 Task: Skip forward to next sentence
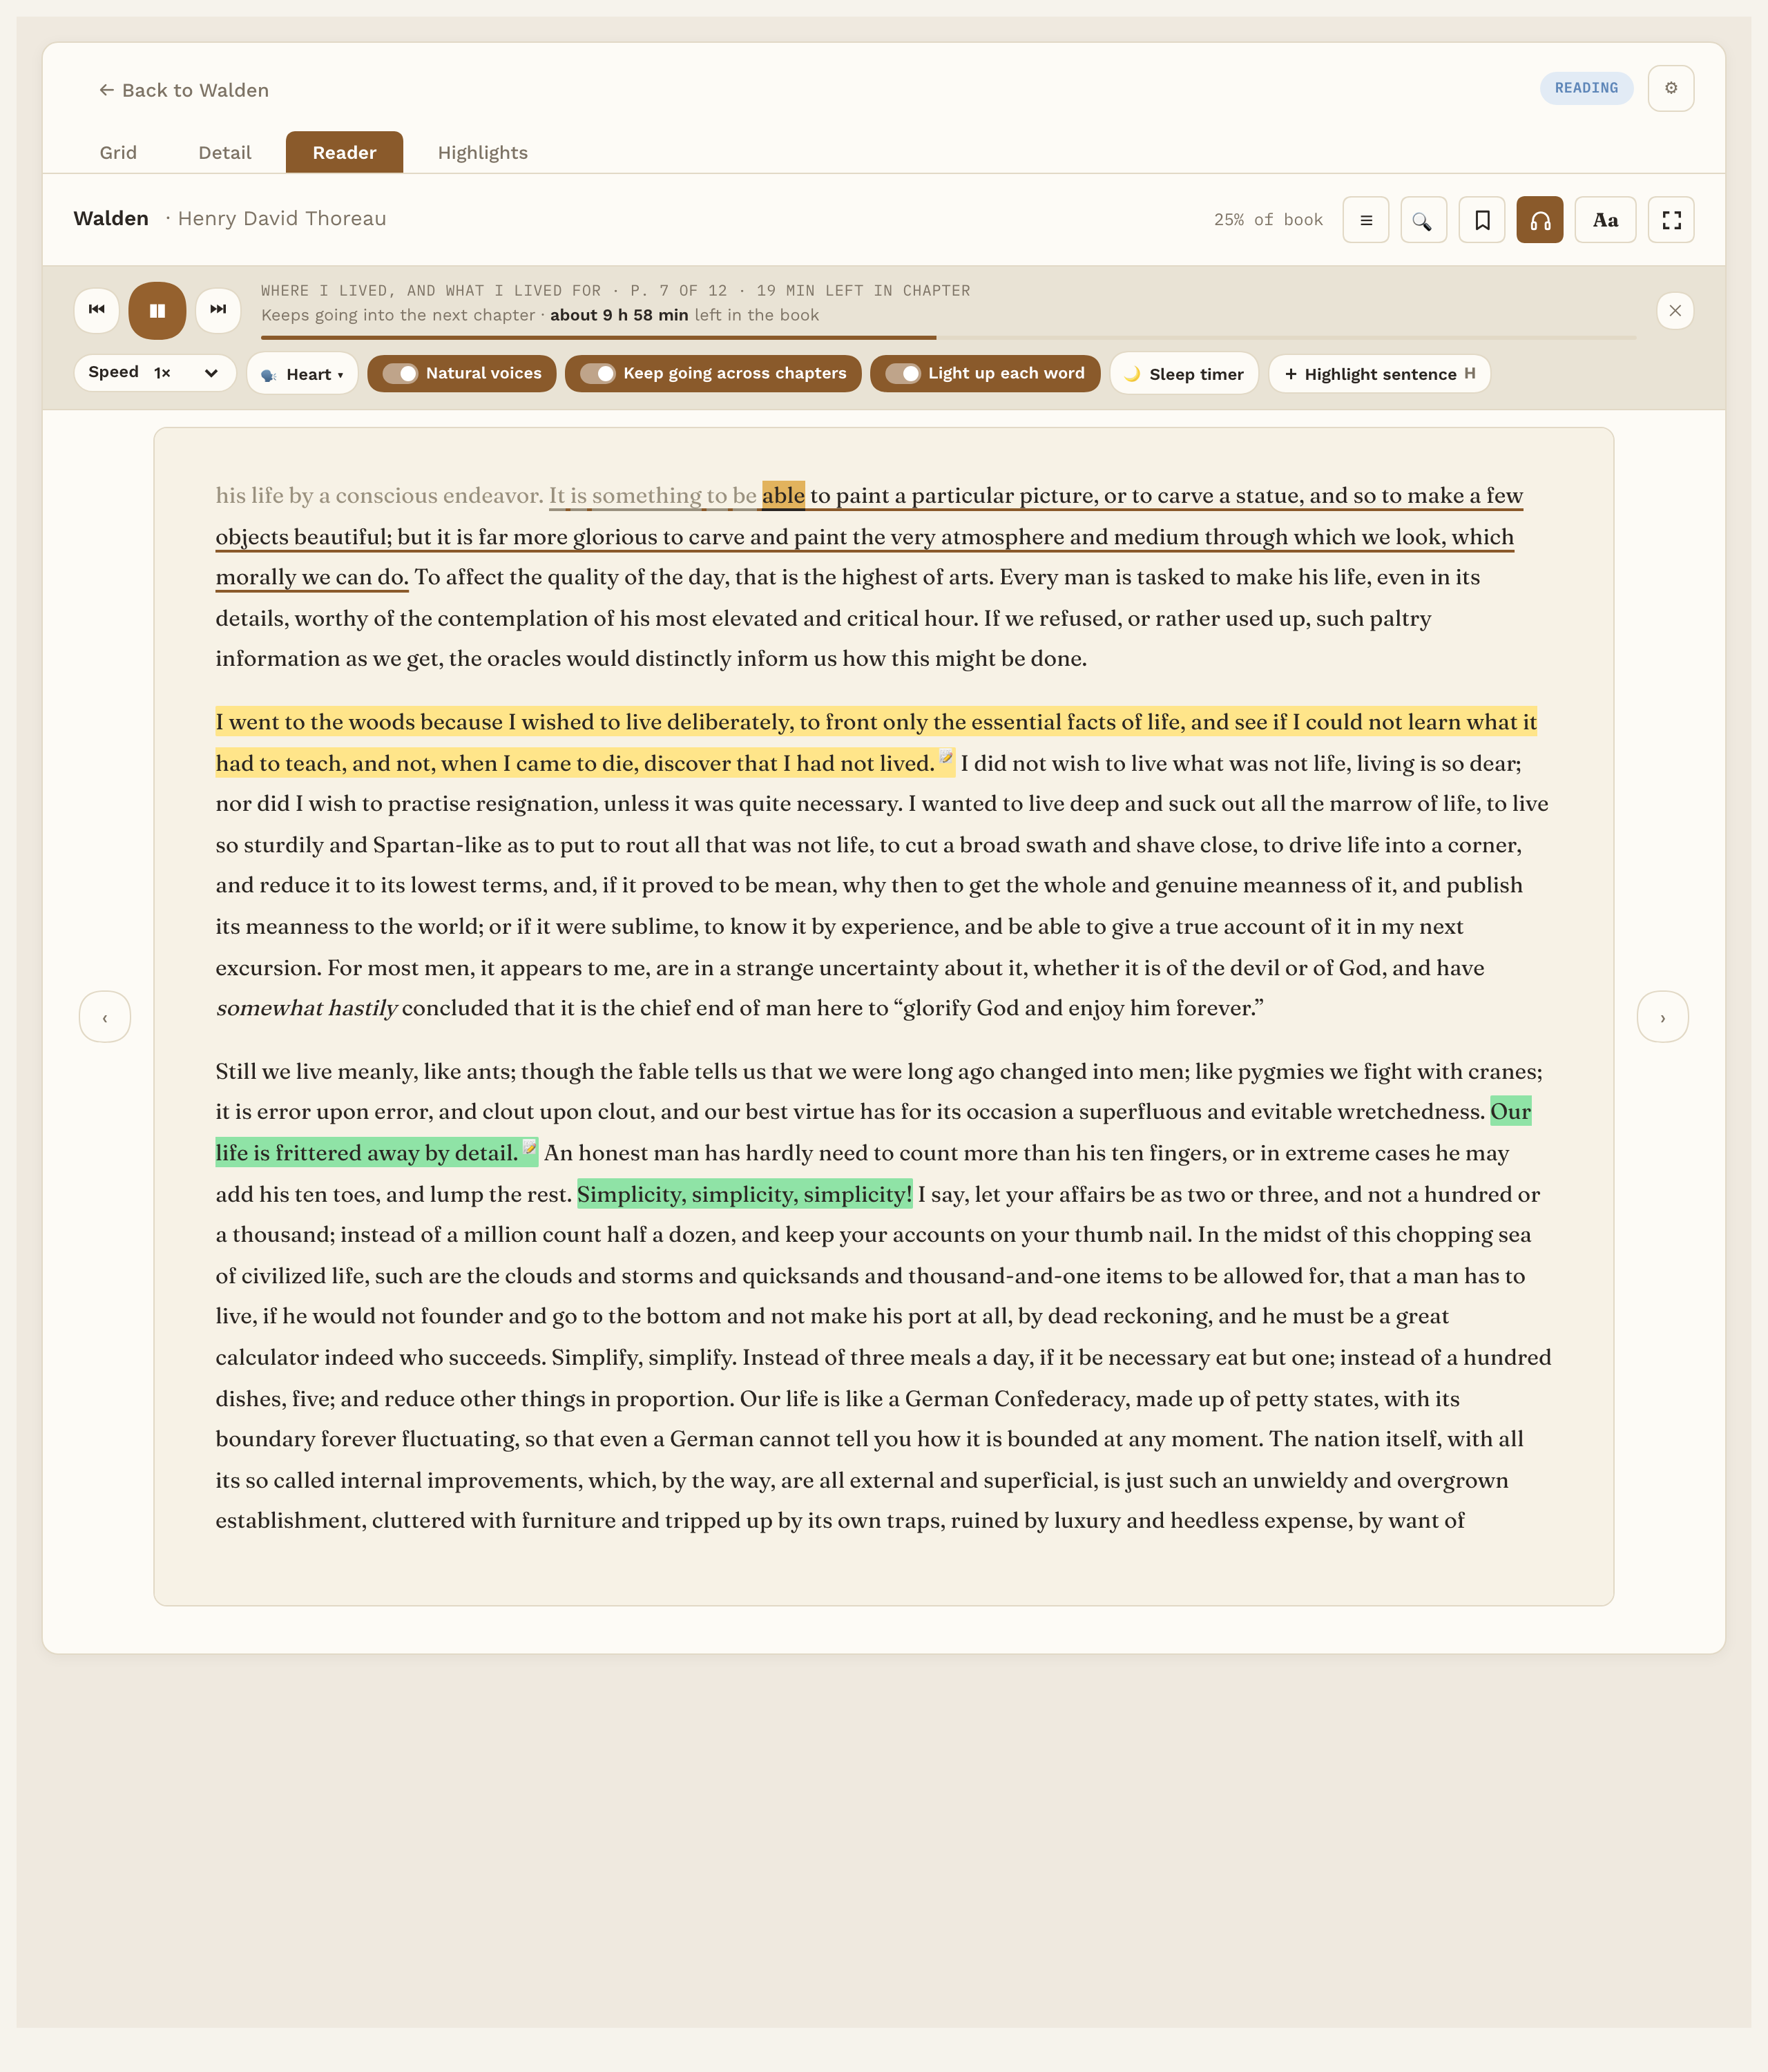[x=218, y=310]
